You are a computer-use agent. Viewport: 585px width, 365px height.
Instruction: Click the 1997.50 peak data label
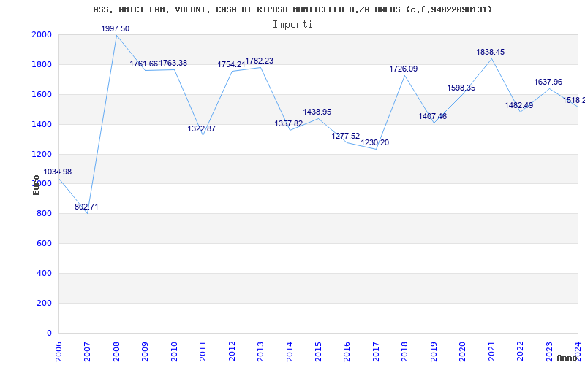click(115, 28)
